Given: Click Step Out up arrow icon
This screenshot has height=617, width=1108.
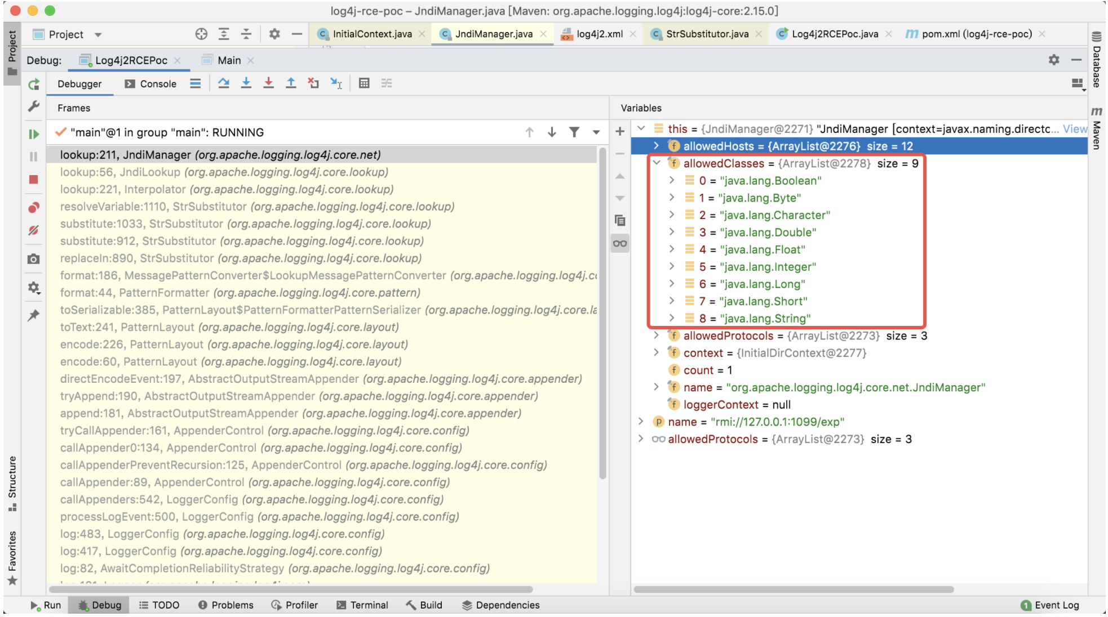Looking at the screenshot, I should pos(291,83).
